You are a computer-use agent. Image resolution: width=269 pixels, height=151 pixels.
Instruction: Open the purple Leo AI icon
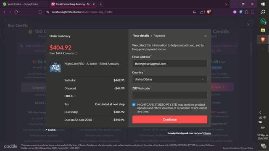tap(235, 12)
